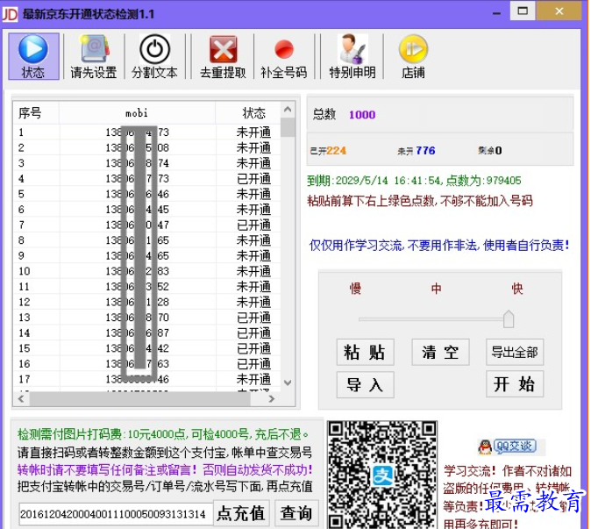Click list scroll up arrow

pos(288,110)
